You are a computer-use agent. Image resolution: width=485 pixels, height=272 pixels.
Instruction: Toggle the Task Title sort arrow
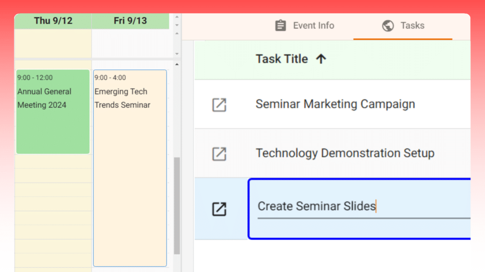[x=321, y=59]
